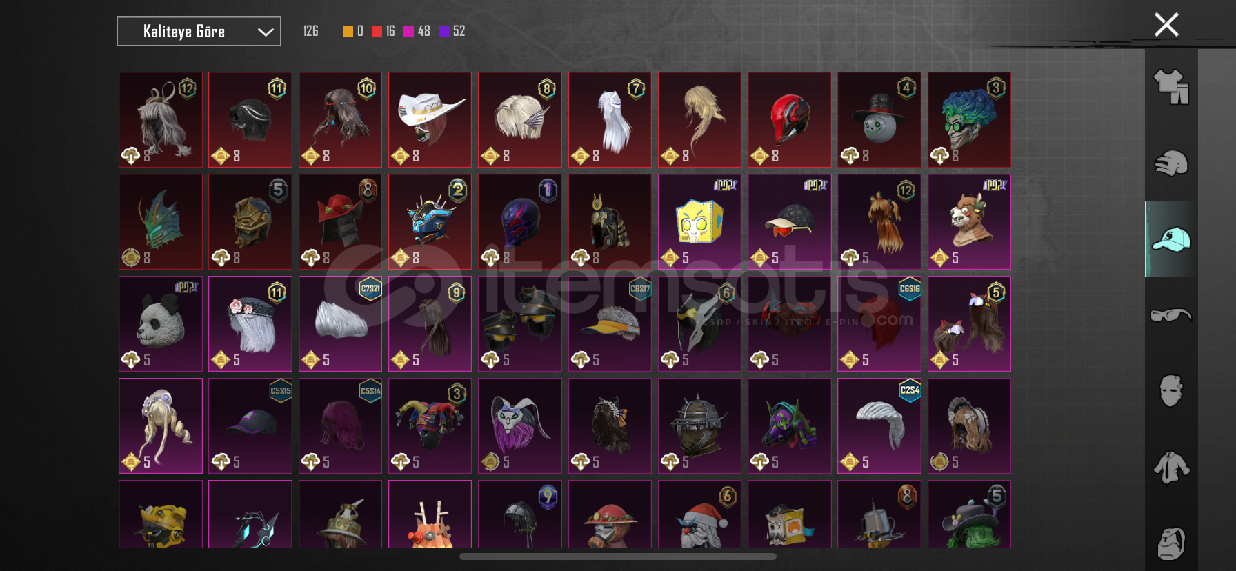
Task: Open the glasses category icon
Action: tap(1171, 315)
